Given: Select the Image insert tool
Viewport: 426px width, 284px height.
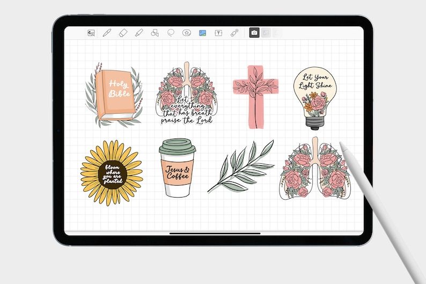Looking at the screenshot, I should click(202, 33).
